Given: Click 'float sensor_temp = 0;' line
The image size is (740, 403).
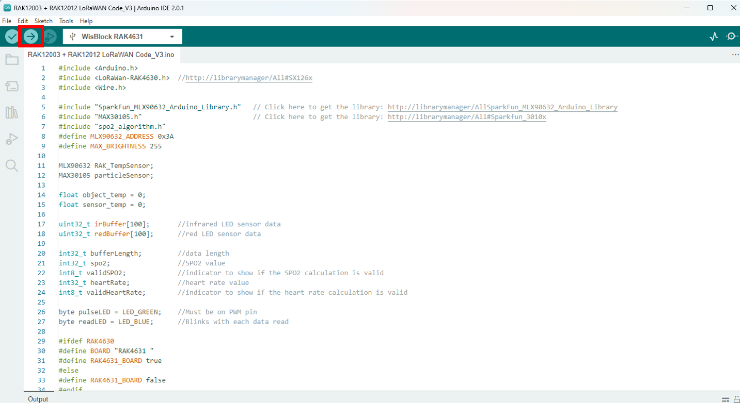Looking at the screenshot, I should point(102,205).
